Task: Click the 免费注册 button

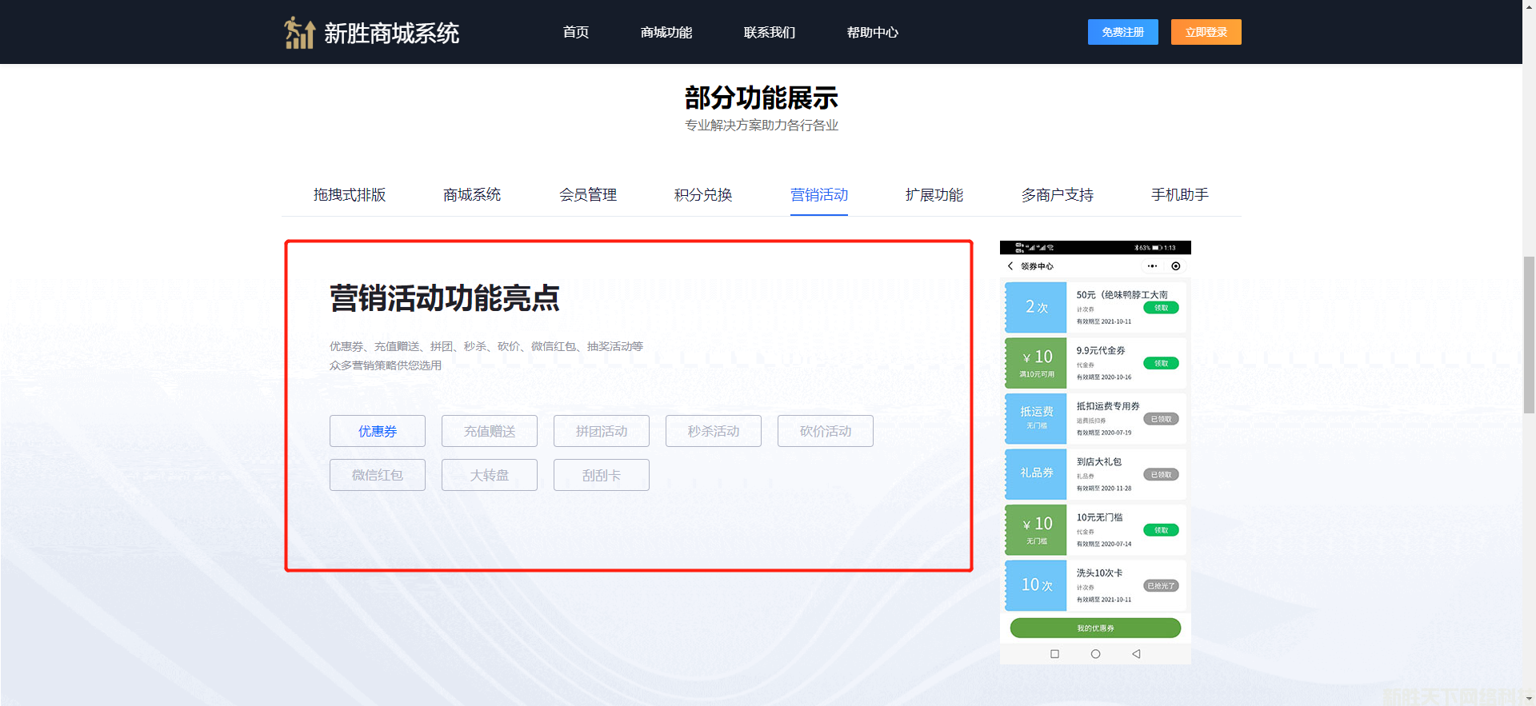Action: click(x=1122, y=32)
